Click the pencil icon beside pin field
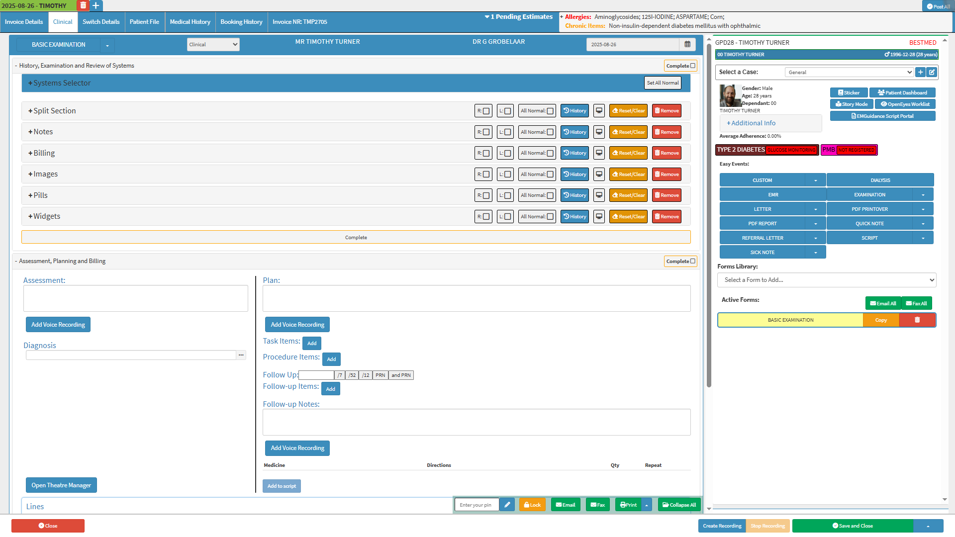The image size is (955, 537). pos(507,505)
